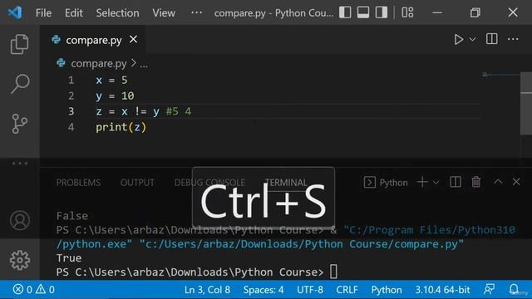Run the Python file with play button

[458, 39]
